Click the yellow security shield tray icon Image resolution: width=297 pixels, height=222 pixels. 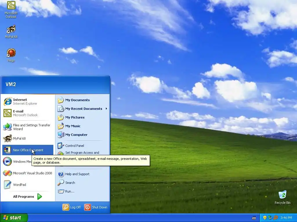tap(265, 218)
